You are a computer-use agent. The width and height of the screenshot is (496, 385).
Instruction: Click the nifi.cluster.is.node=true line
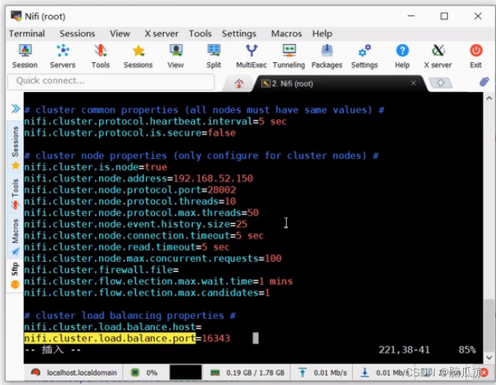tap(96, 167)
